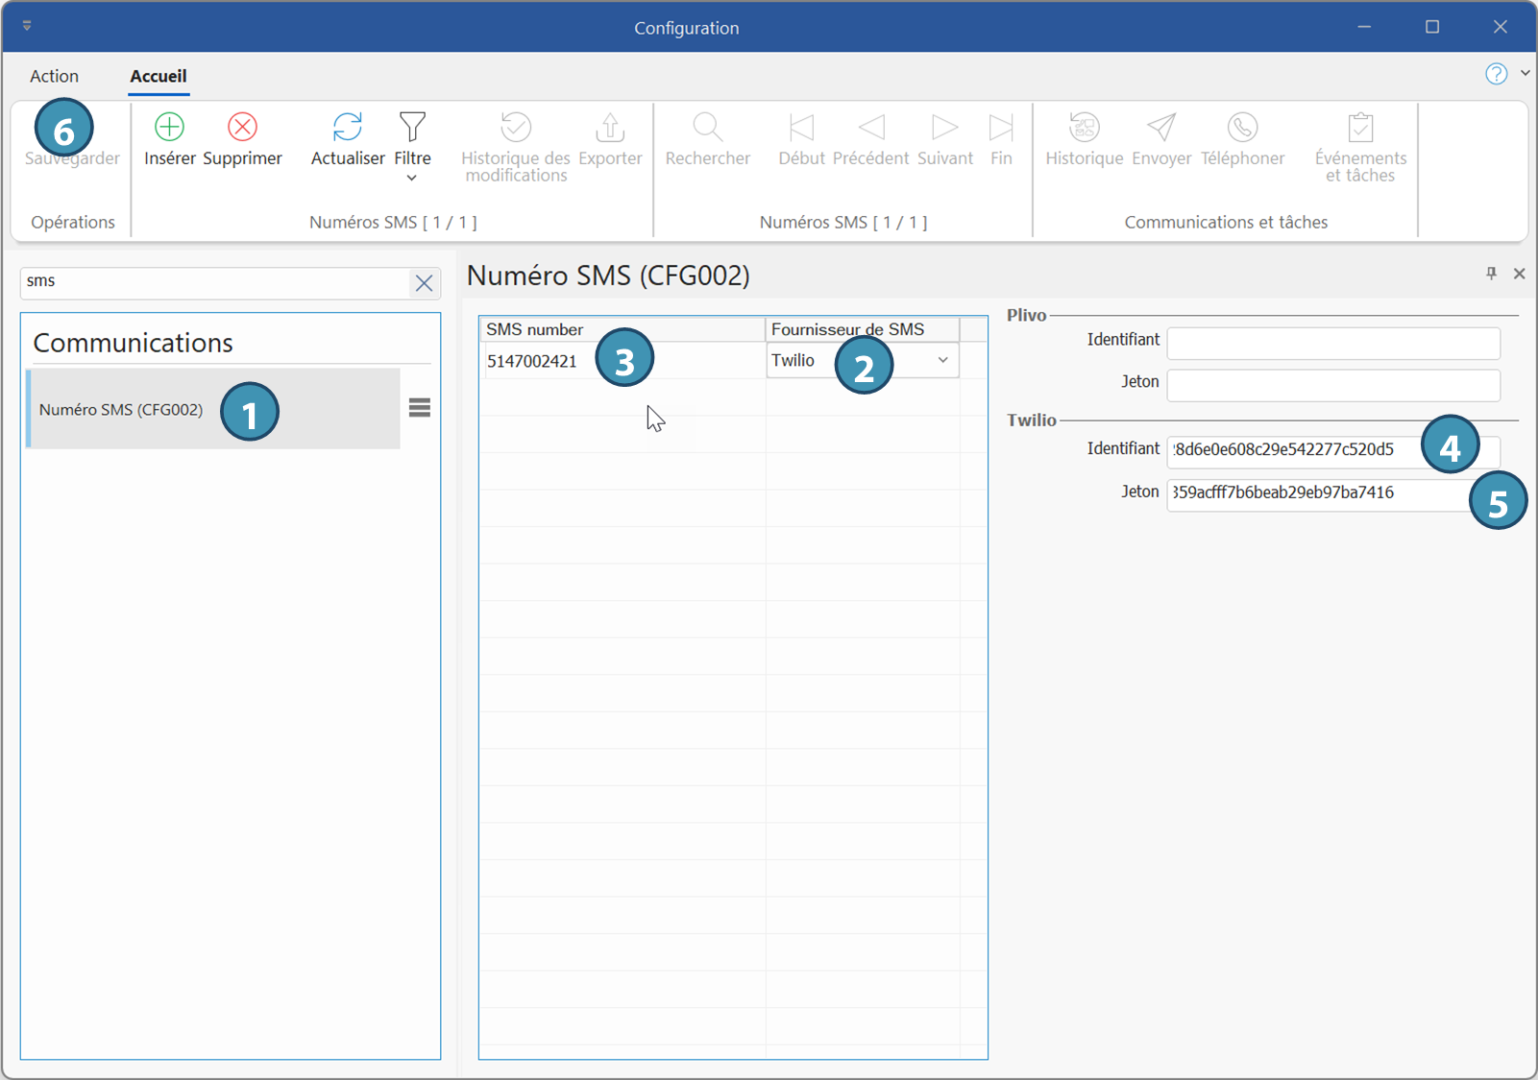Refresh list with the Actualiser icon

coord(347,128)
